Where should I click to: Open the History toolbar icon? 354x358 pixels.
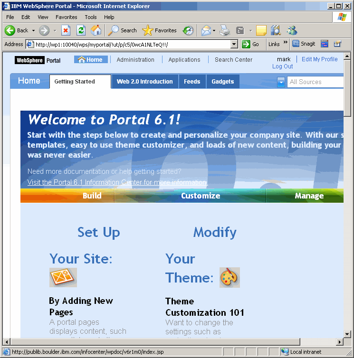click(188, 30)
